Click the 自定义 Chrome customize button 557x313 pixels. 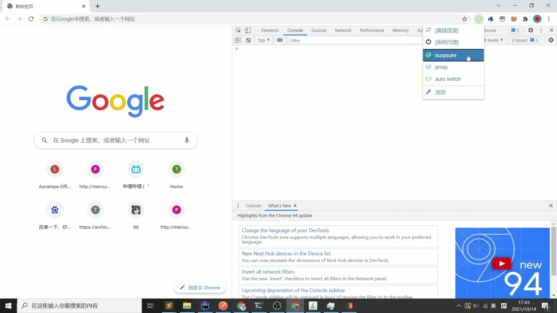pyautogui.click(x=200, y=287)
